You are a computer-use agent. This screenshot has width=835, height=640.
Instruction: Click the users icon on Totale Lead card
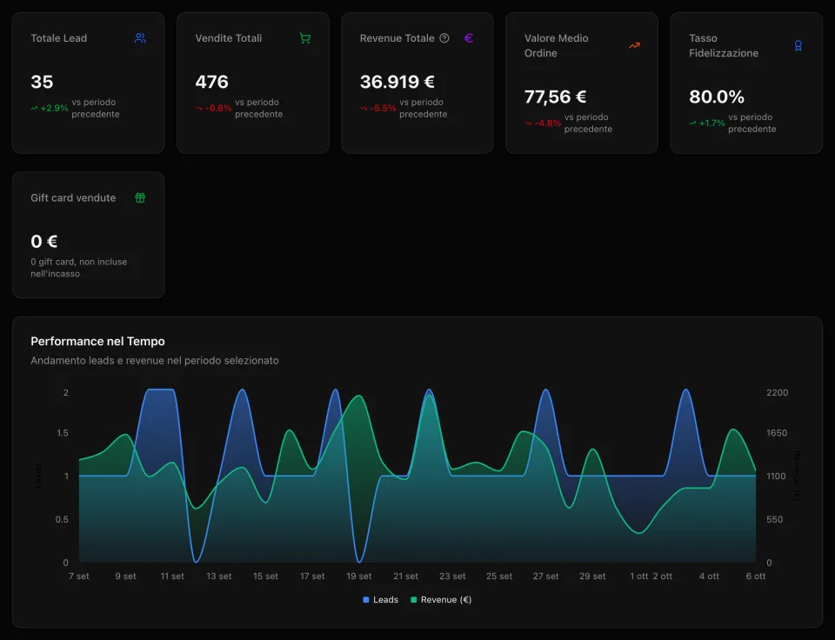coord(140,38)
